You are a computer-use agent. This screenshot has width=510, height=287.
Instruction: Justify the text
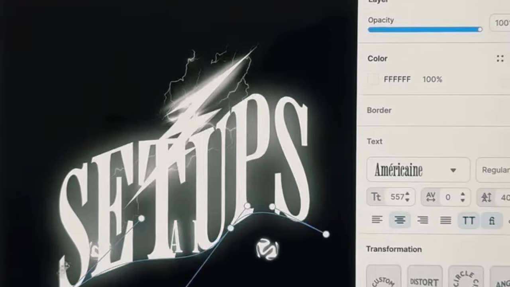point(445,220)
